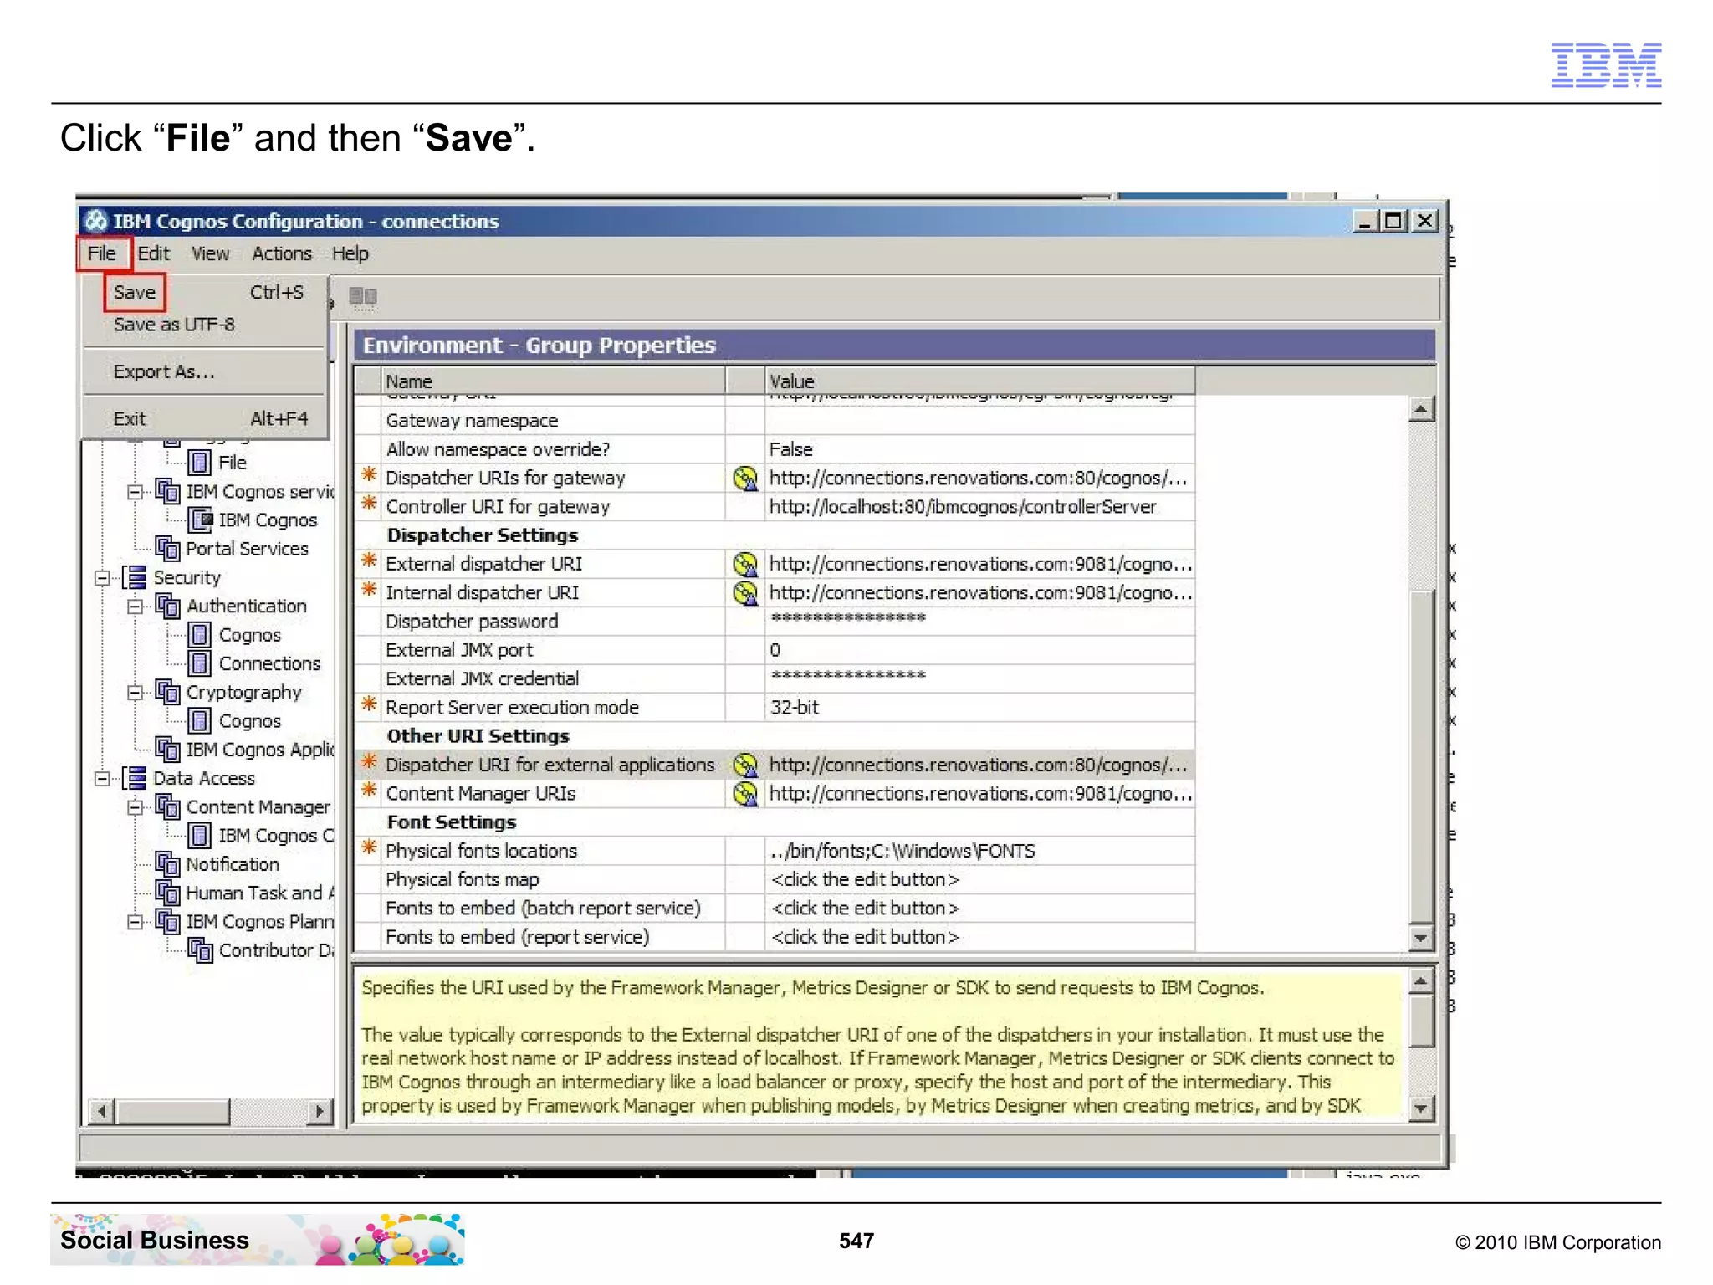The image size is (1713, 1285).
Task: Click the IBM Cognos Configuration title bar icon
Action: click(x=96, y=221)
